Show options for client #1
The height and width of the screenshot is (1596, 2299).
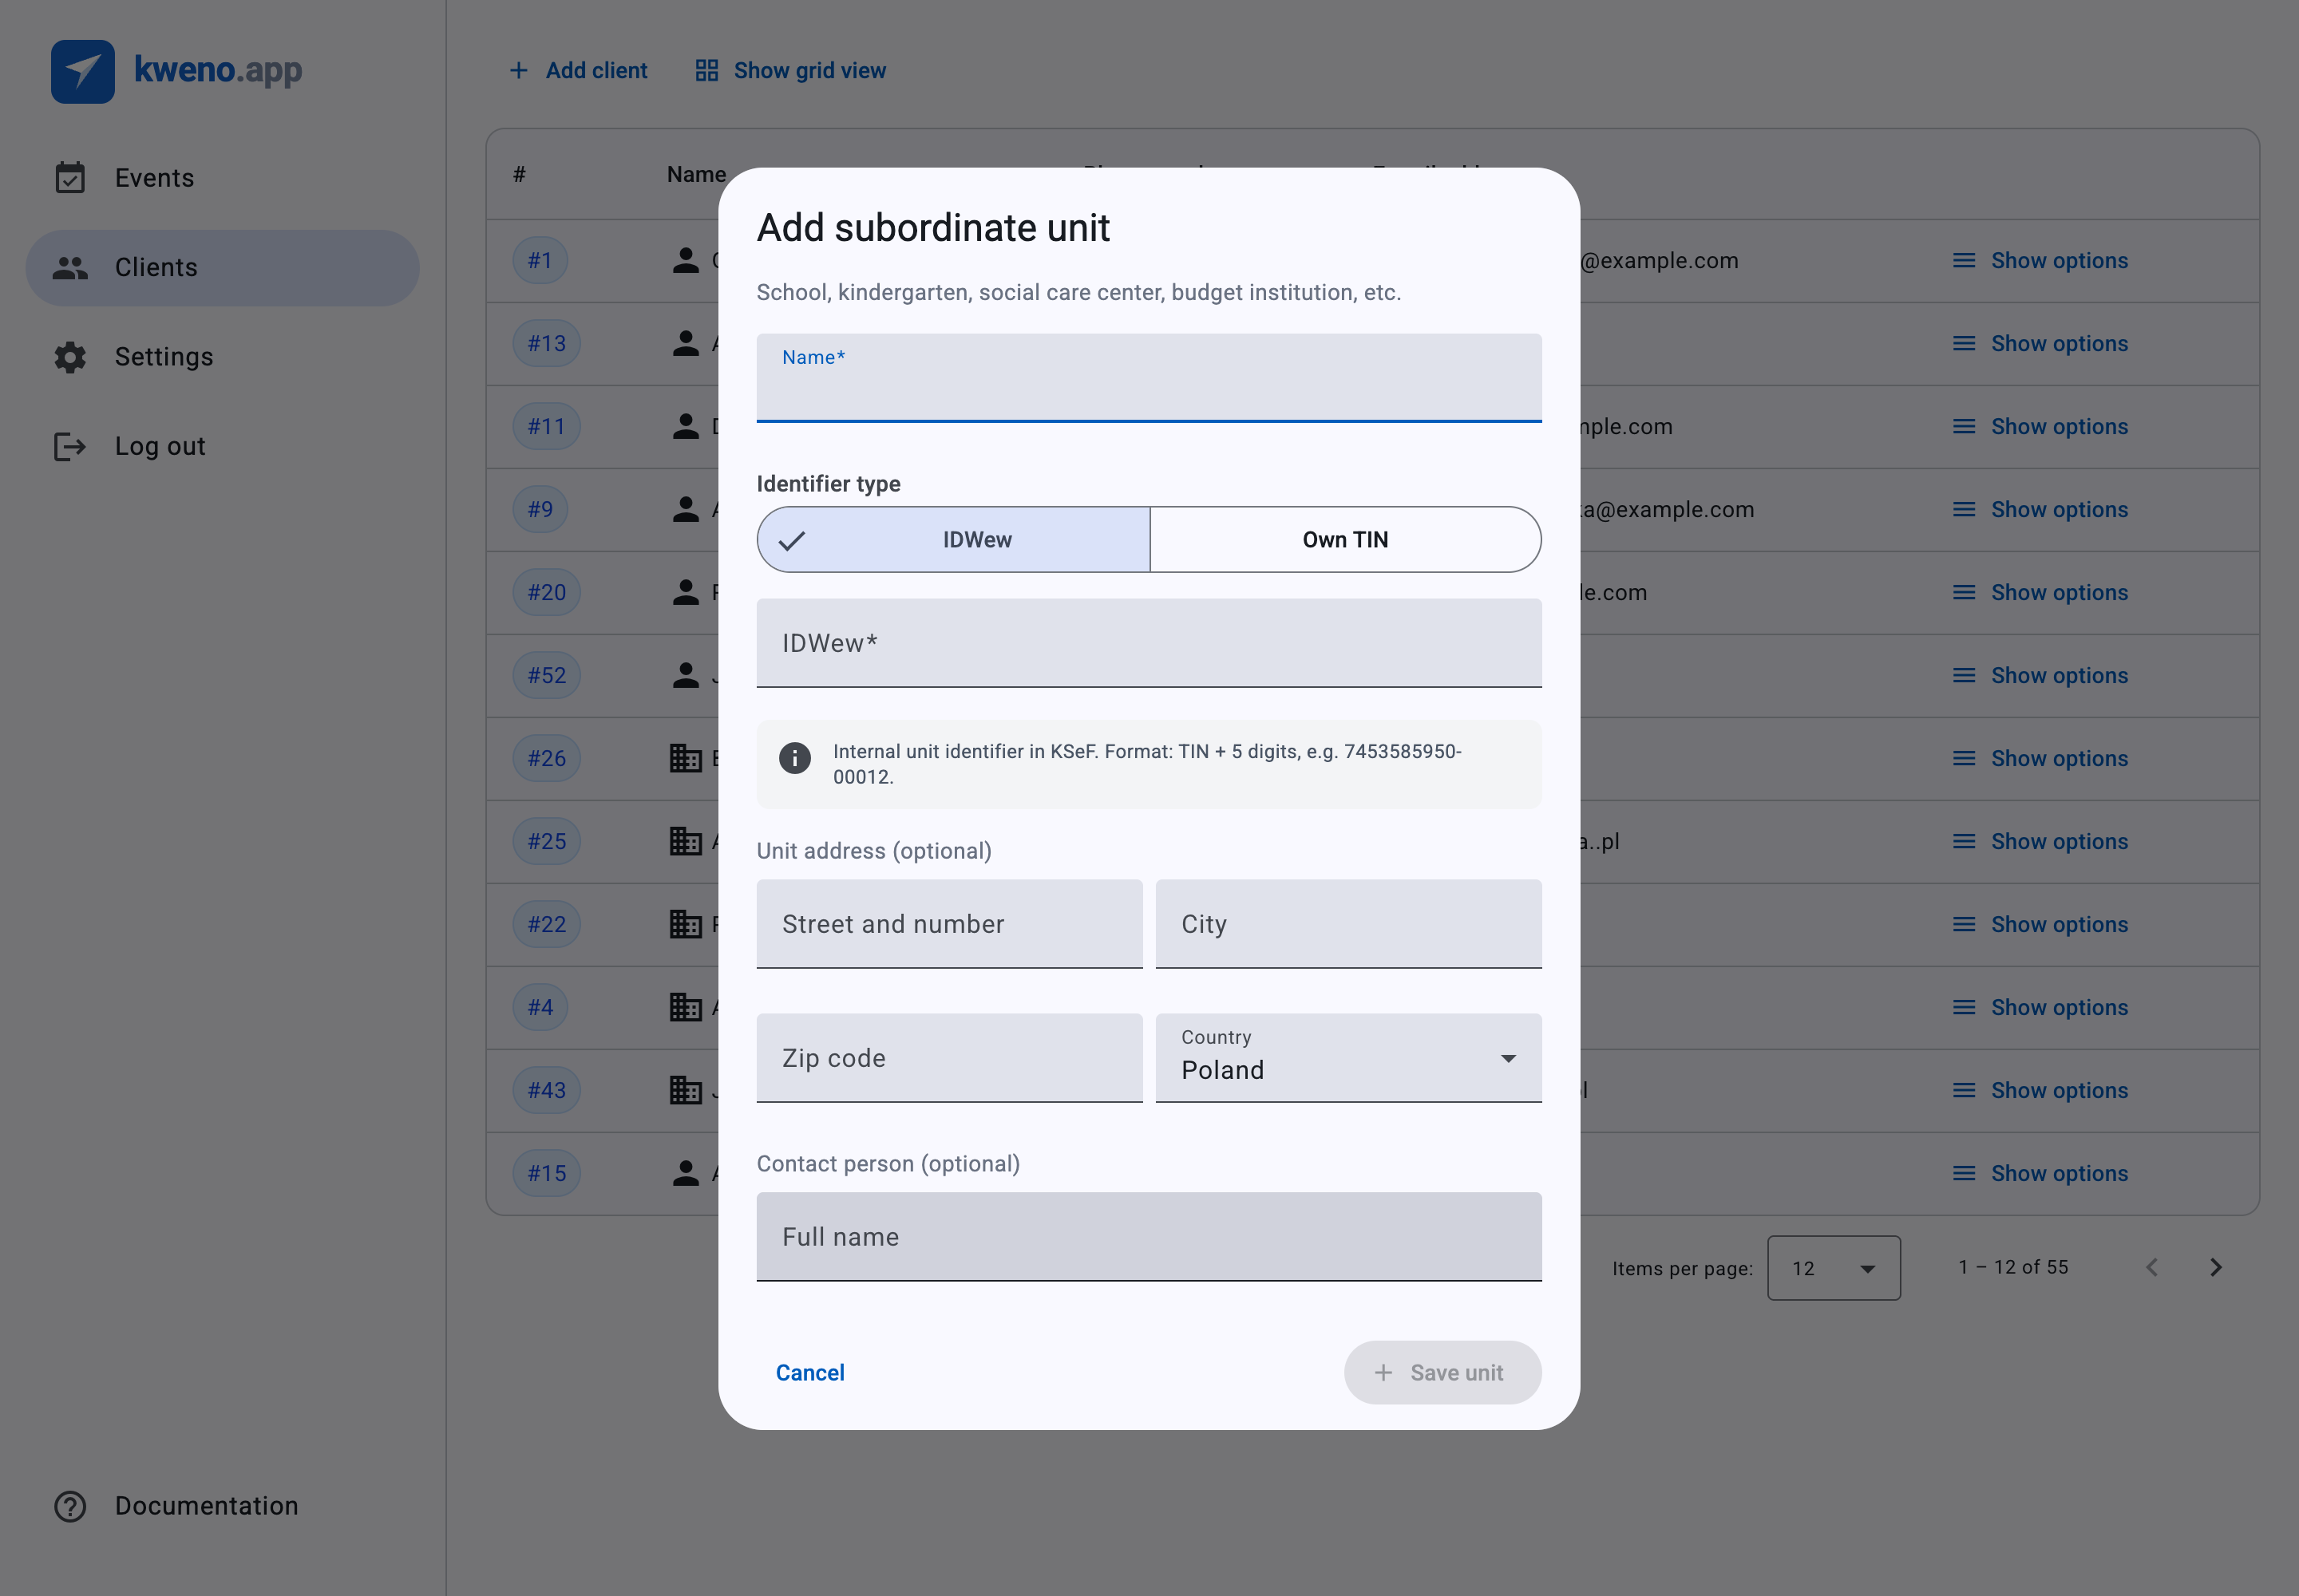(2041, 260)
